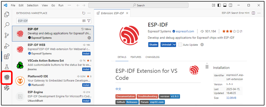The width and height of the screenshot is (266, 107).
Task: Open ESP-IDF Espressif icon in activity bar
Action: point(7,78)
